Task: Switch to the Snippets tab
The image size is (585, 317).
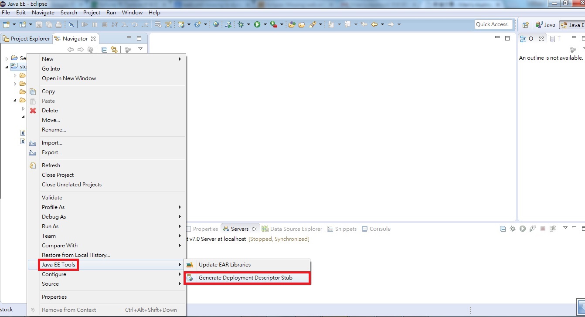Action: (x=342, y=229)
